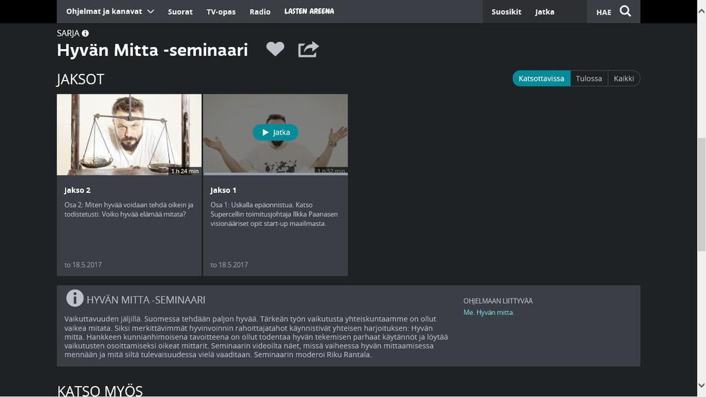Expand the Ohjelmat ja kanavat dropdown
Image resolution: width=706 pixels, height=397 pixels.
point(110,11)
